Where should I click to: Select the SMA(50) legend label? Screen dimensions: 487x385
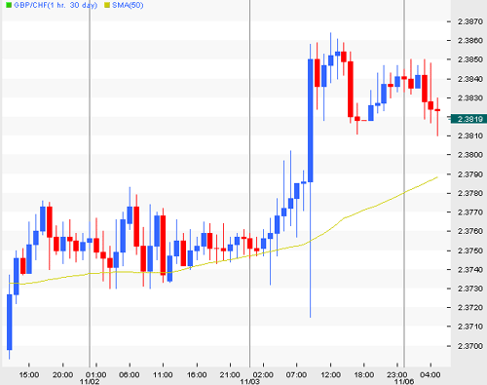(x=128, y=5)
